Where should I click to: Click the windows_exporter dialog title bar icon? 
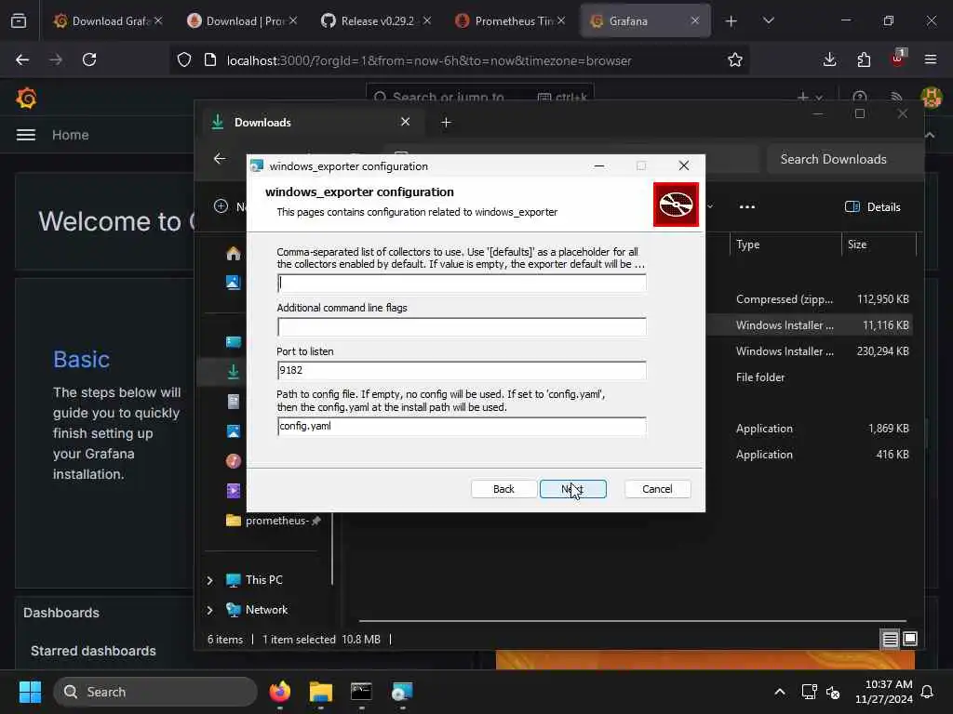click(257, 165)
